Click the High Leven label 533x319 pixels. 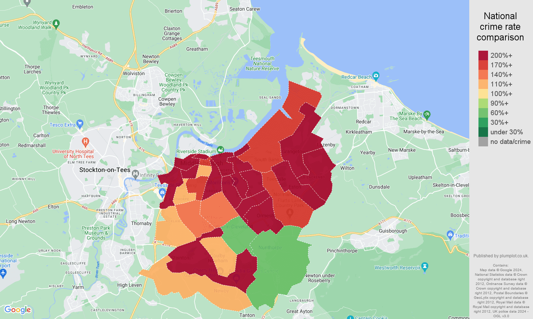pos(129,285)
